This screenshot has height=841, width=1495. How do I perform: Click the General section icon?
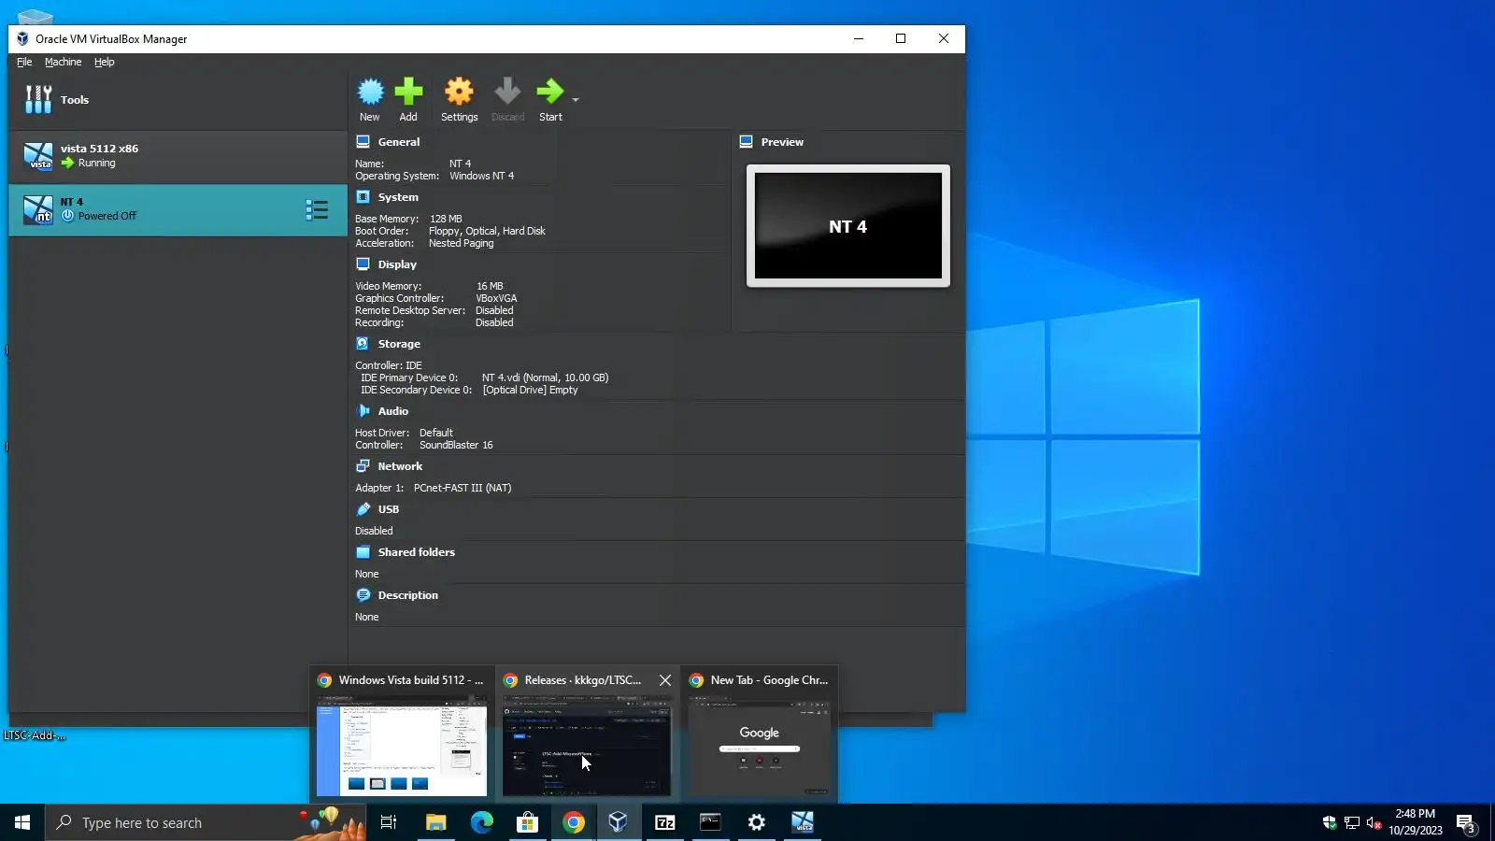[363, 142]
